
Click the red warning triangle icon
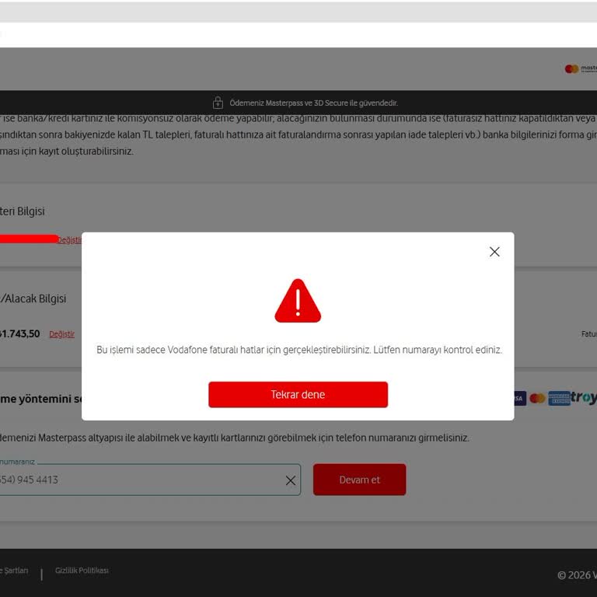pos(298,301)
